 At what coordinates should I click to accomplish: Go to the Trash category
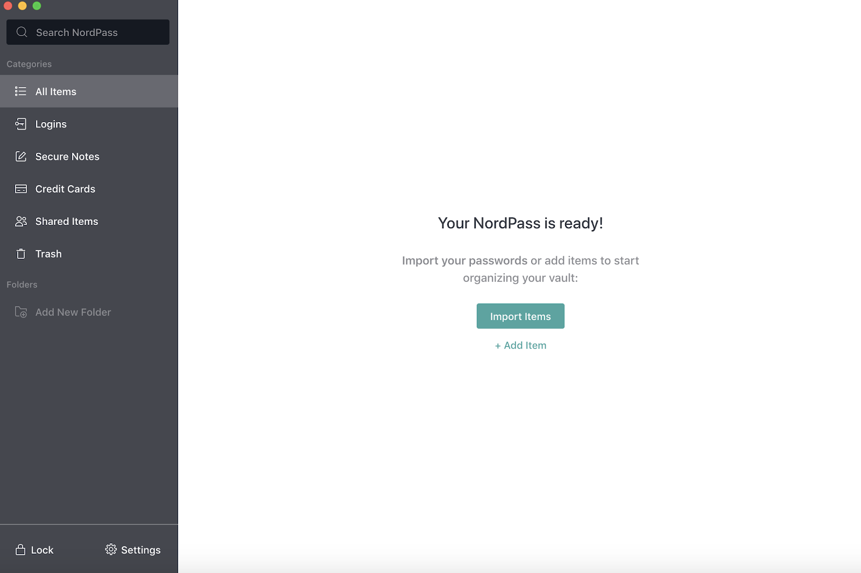coord(89,254)
